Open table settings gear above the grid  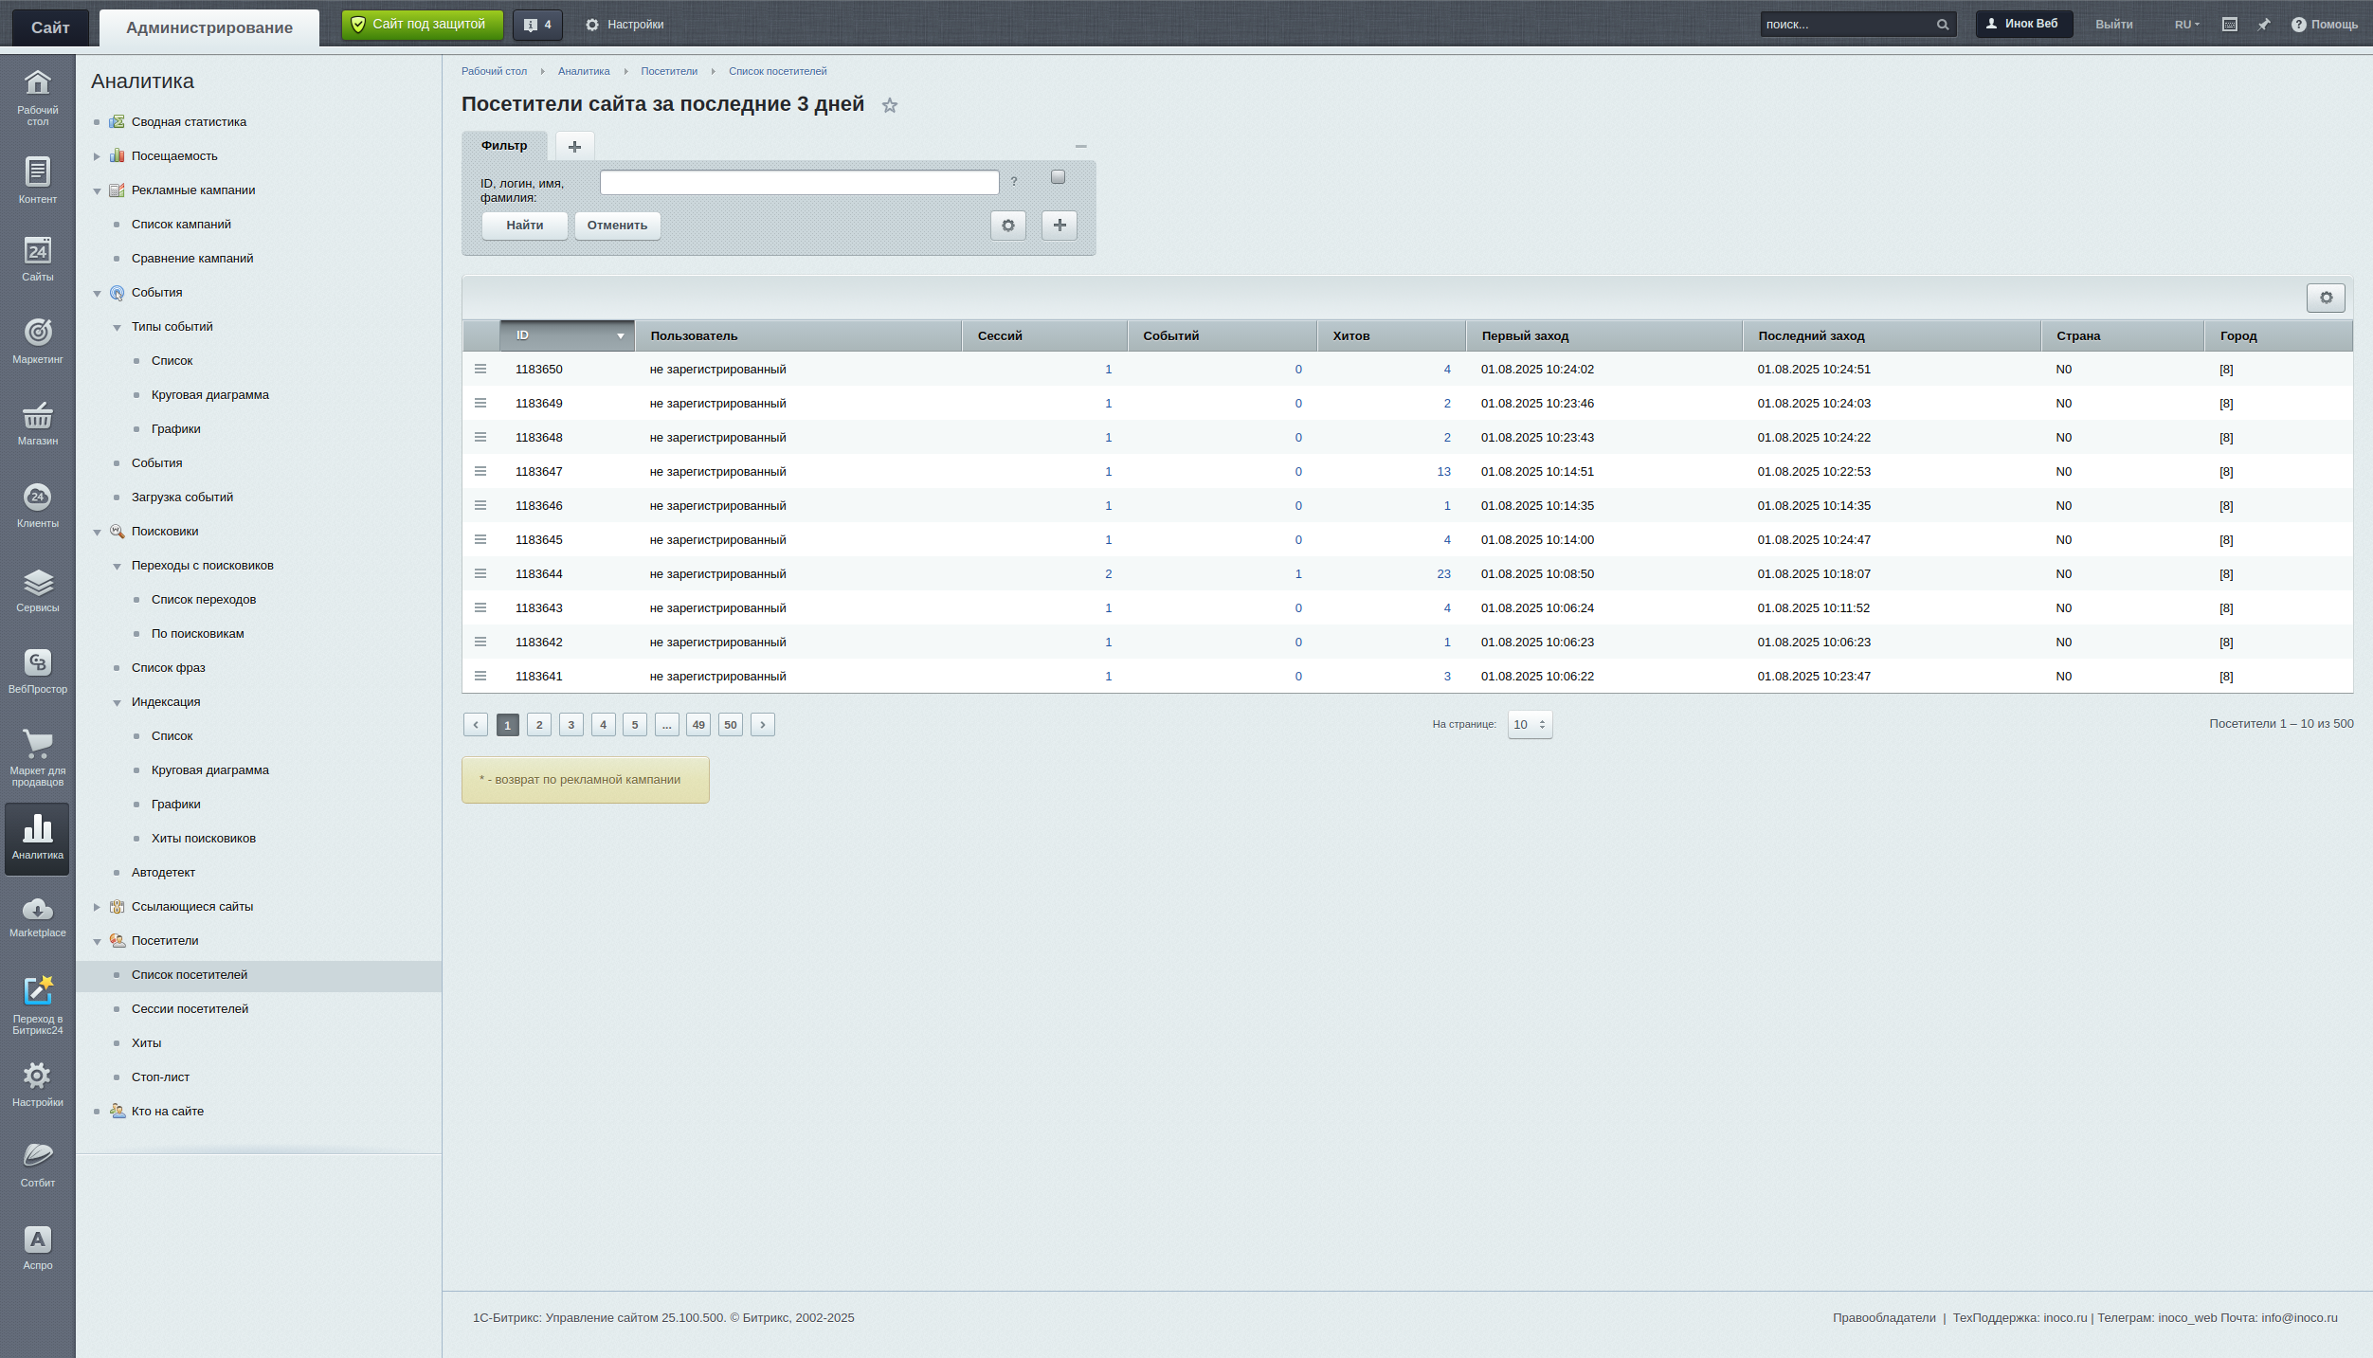[x=2326, y=298]
